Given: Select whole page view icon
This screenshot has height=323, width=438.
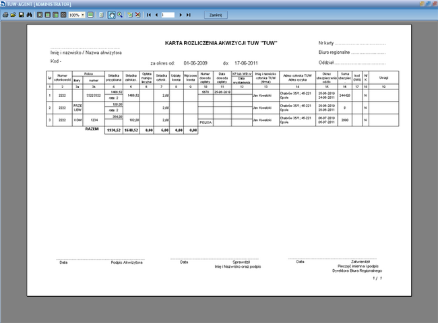Looking at the screenshot, I should tap(40, 15).
